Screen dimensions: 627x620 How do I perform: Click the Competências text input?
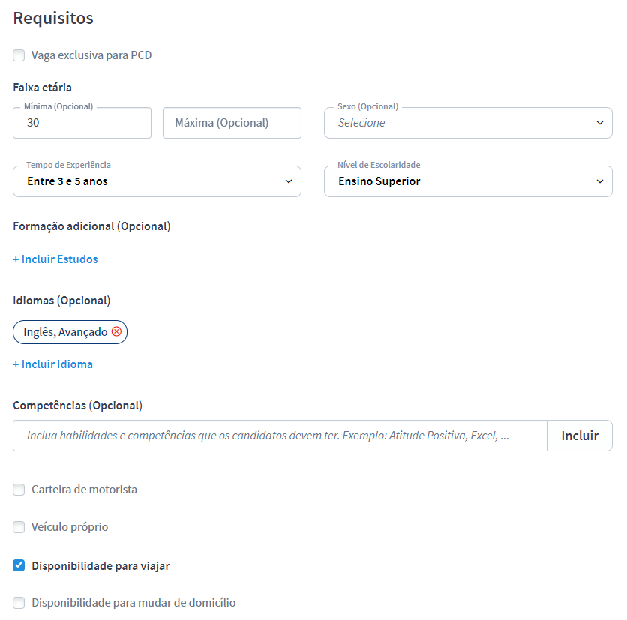click(x=279, y=436)
